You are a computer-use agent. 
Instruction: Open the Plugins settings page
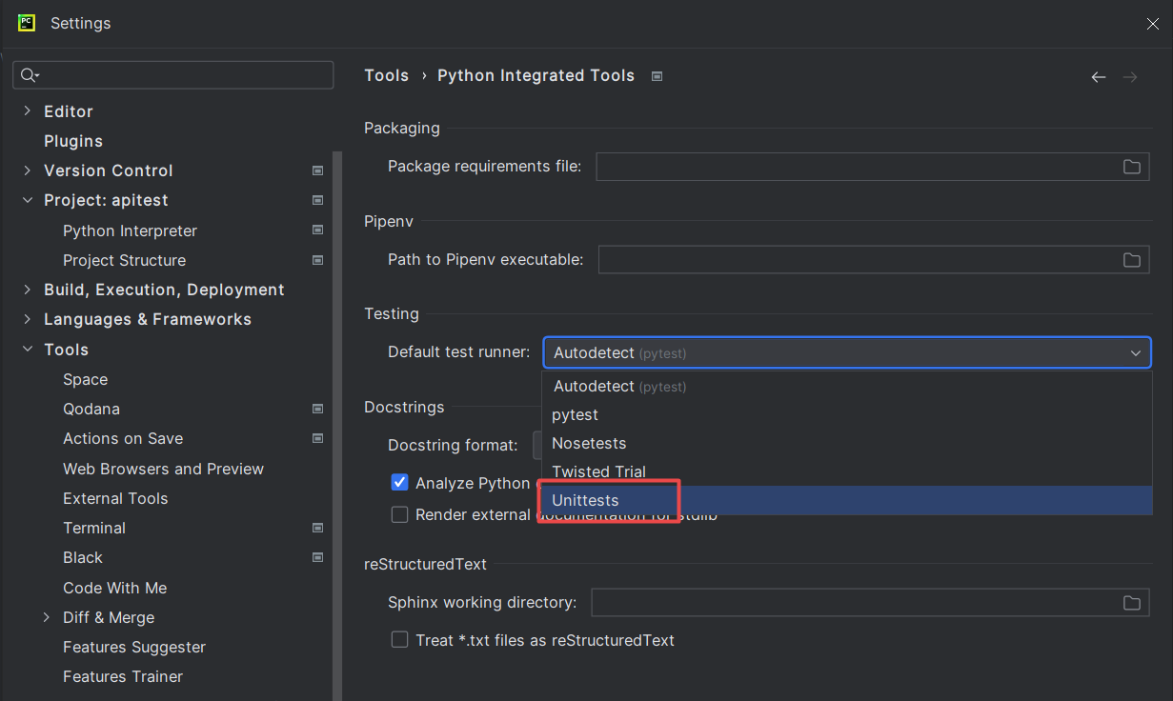tap(73, 141)
